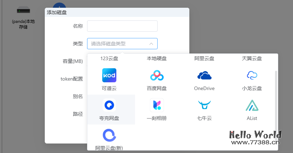293x153 pixels.
Task: Select 本地硬盘 option in type list
Action: point(157,58)
